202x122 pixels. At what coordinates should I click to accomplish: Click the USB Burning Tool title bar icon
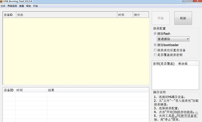click(1, 1)
